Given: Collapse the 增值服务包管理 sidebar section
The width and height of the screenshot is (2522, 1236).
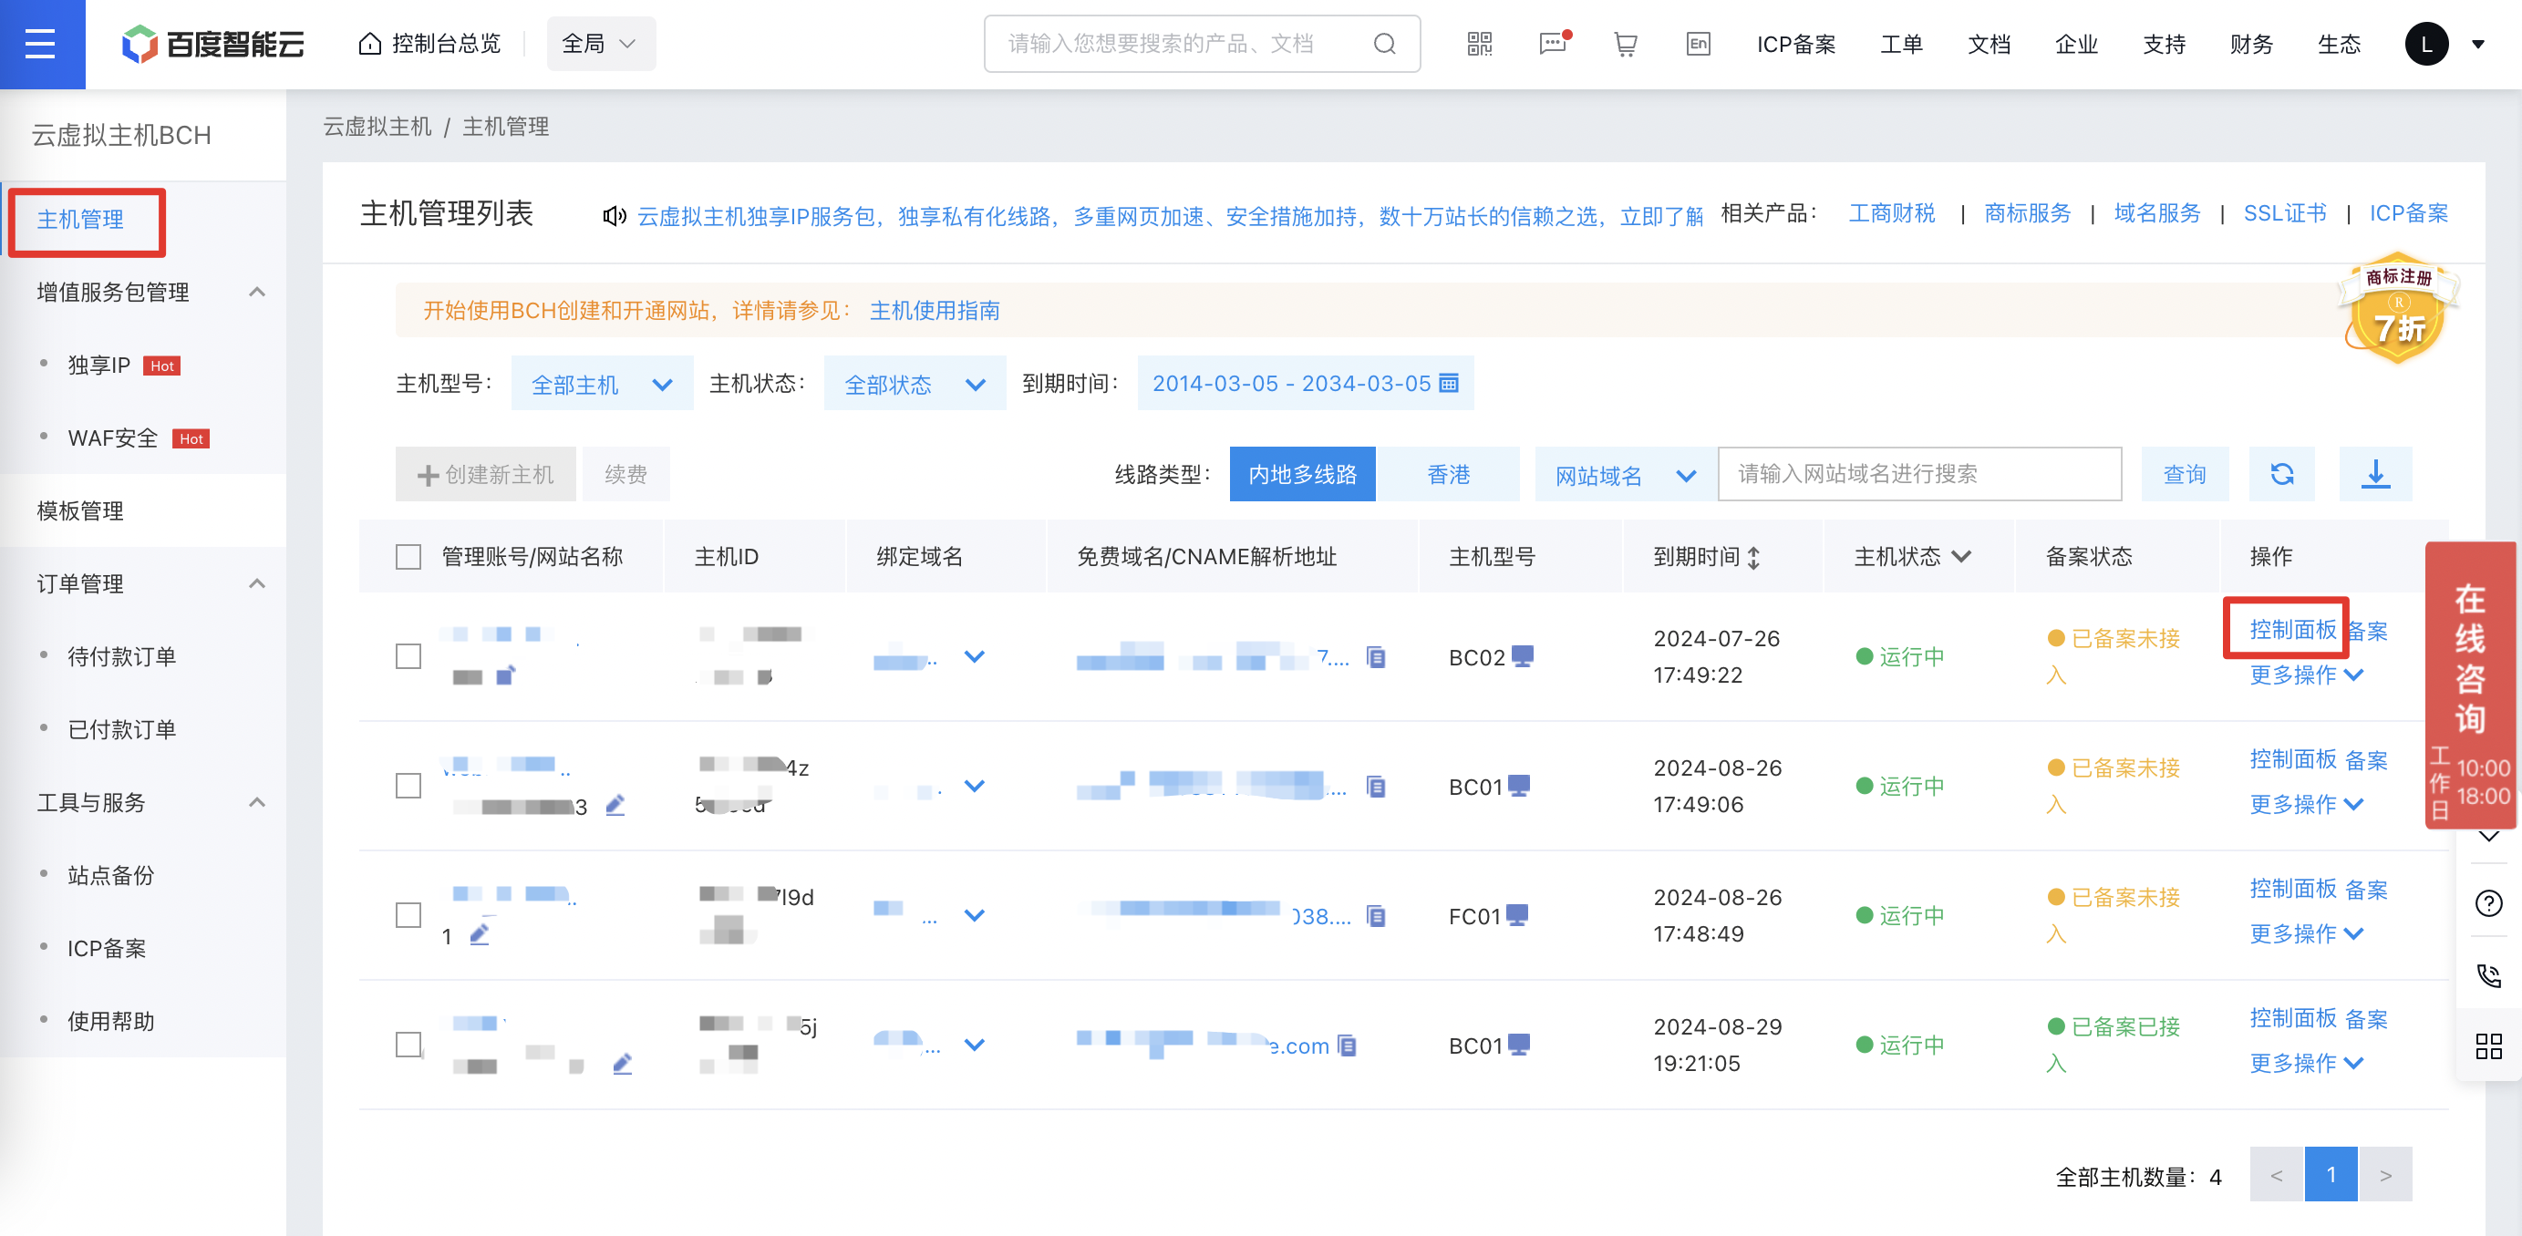Looking at the screenshot, I should (256, 293).
